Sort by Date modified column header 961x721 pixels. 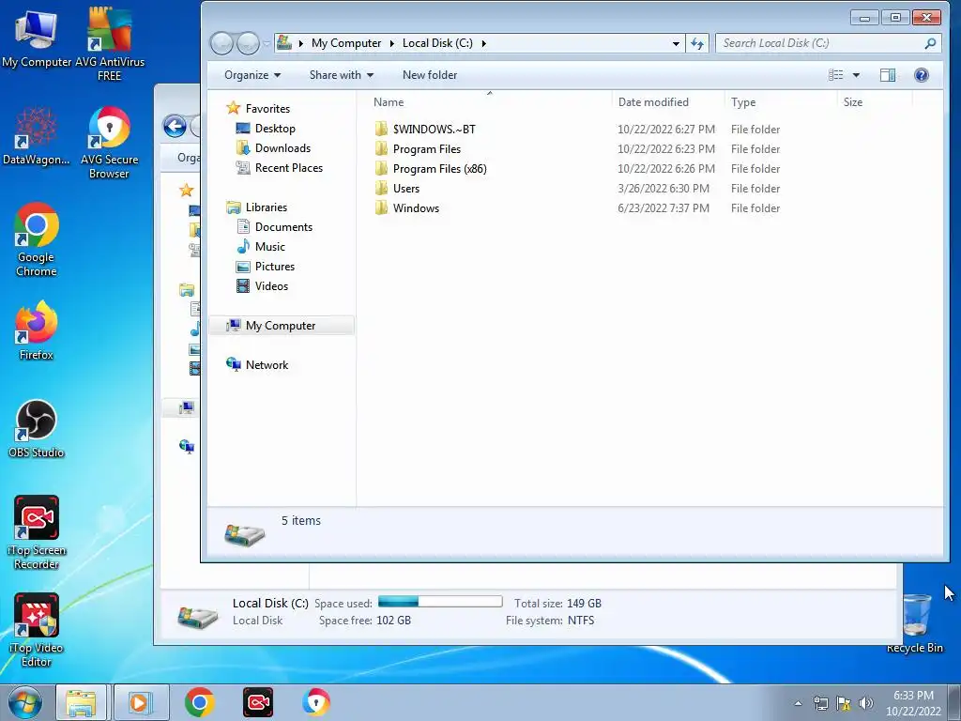click(x=668, y=101)
